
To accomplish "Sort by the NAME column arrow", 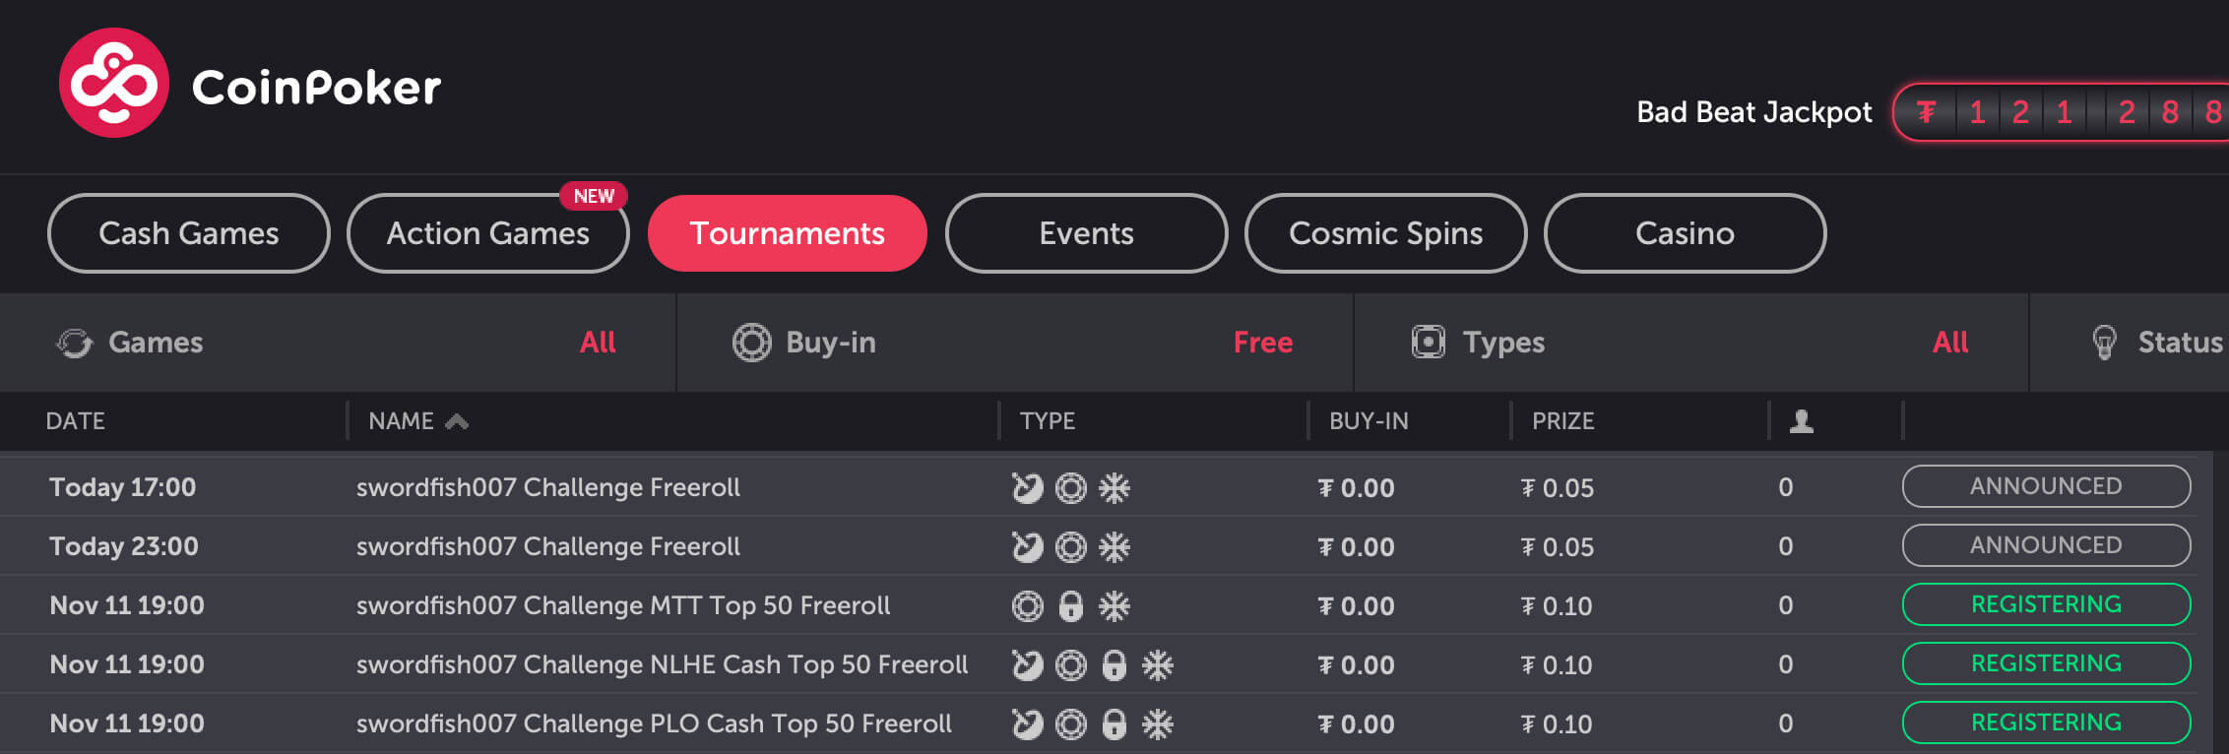I will coord(456,421).
